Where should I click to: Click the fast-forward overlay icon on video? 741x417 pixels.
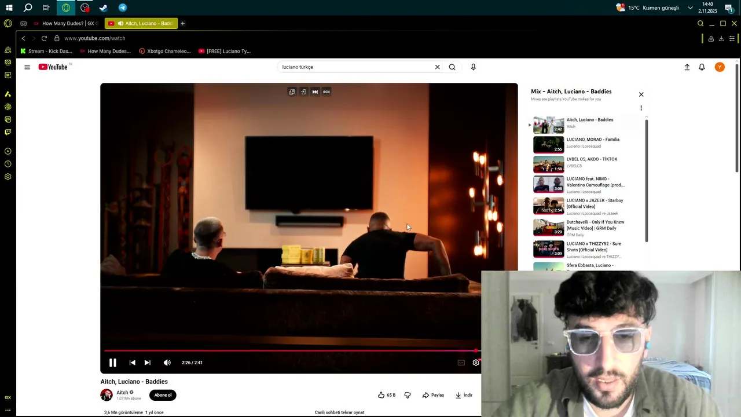click(315, 92)
